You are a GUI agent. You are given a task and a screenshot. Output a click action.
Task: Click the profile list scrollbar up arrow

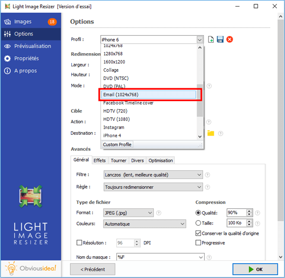(200, 48)
